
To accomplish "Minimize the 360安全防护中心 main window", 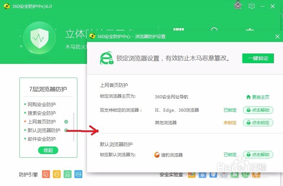I will coord(263,6).
